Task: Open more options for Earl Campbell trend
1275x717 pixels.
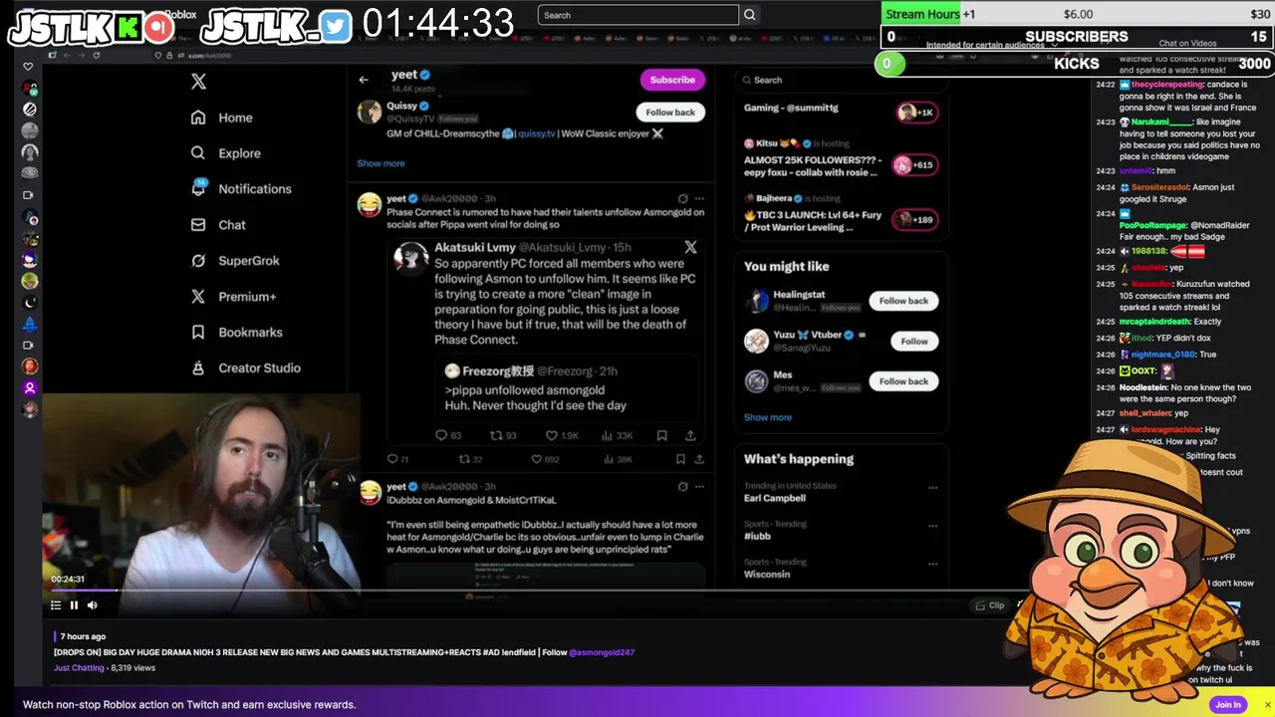Action: point(932,488)
